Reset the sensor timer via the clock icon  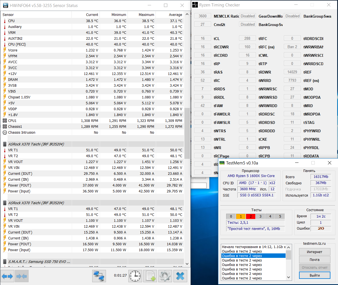(x=135, y=276)
